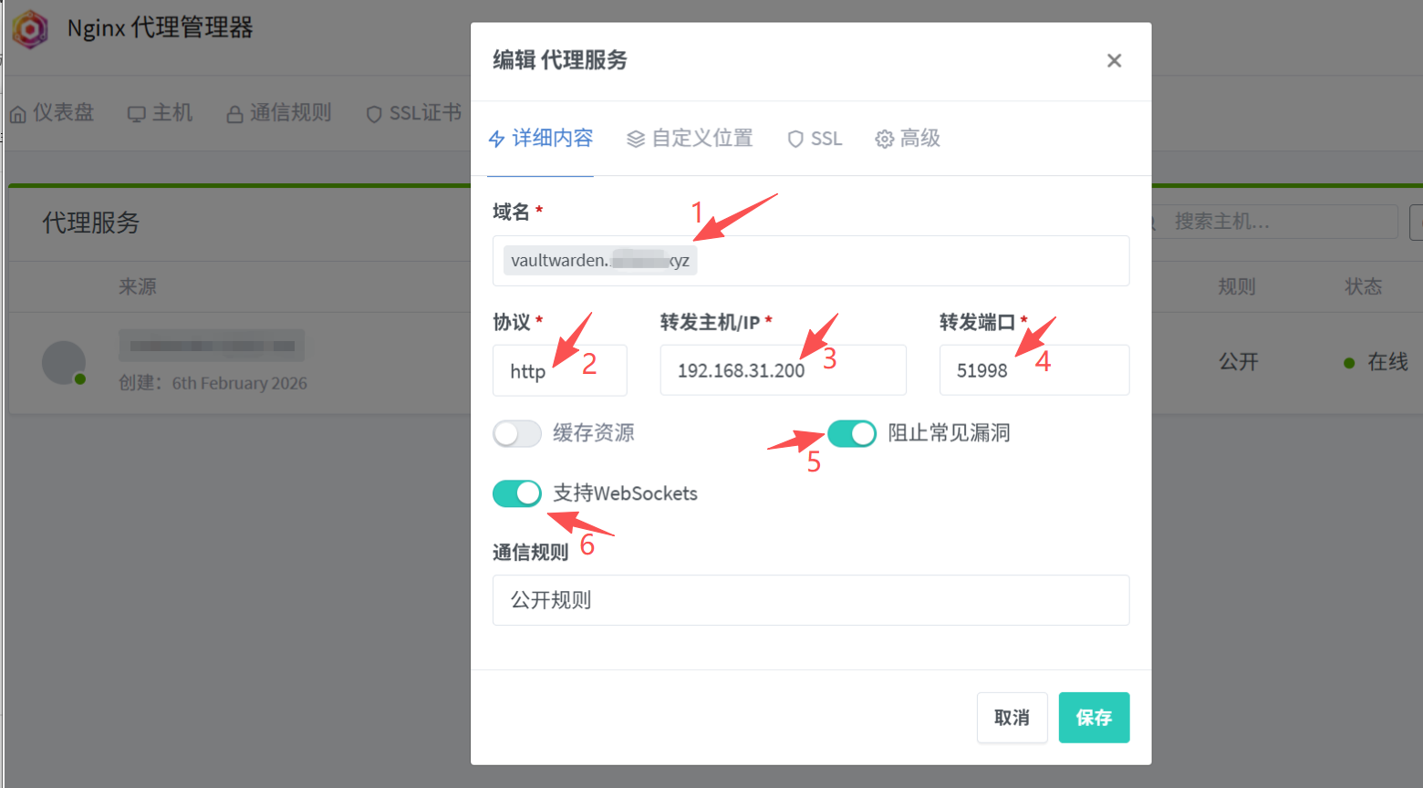1423x788 pixels.
Task: Switch to the 详细内容 details tab
Action: [541, 139]
